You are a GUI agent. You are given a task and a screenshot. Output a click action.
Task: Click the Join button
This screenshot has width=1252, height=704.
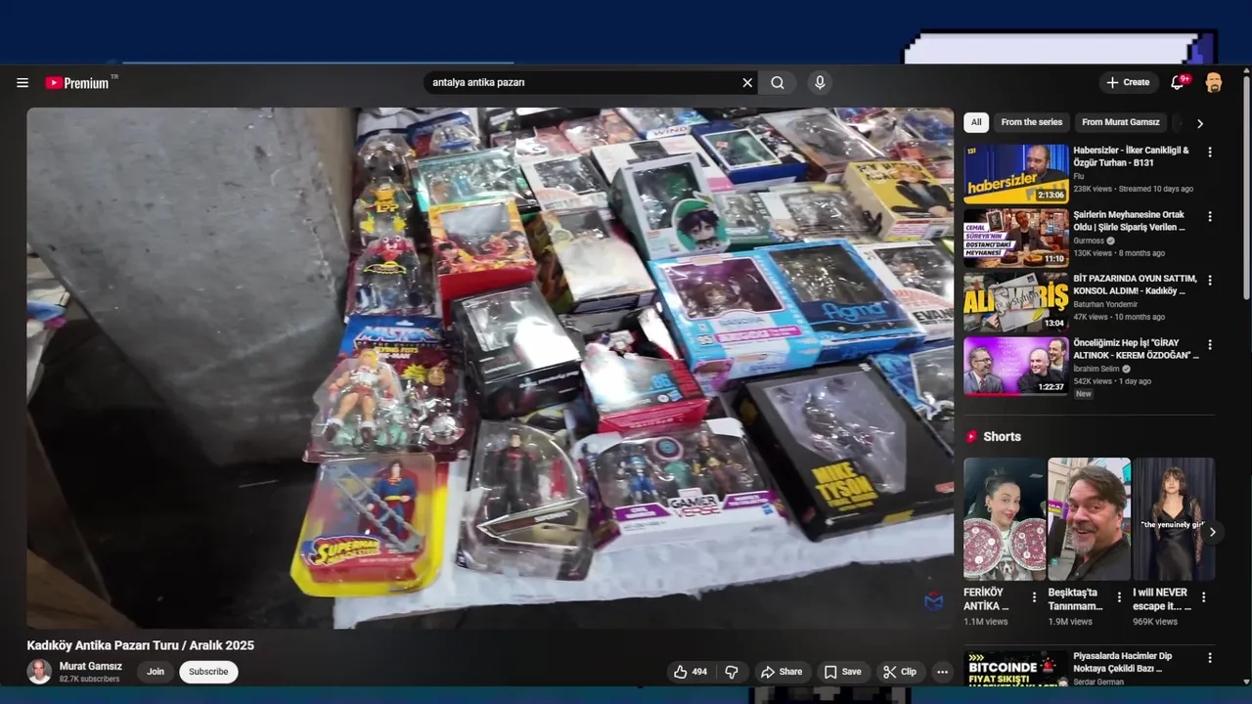(156, 672)
